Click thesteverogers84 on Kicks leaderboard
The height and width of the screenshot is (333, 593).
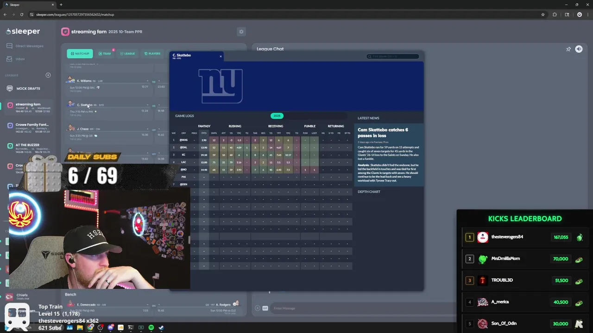point(524,237)
